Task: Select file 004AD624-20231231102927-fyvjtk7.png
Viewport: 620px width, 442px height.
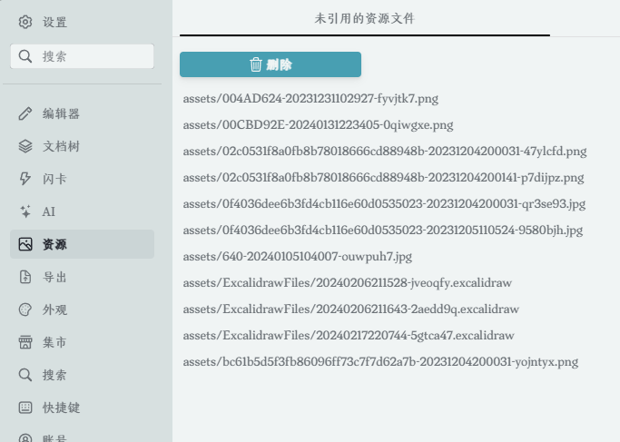Action: tap(310, 98)
